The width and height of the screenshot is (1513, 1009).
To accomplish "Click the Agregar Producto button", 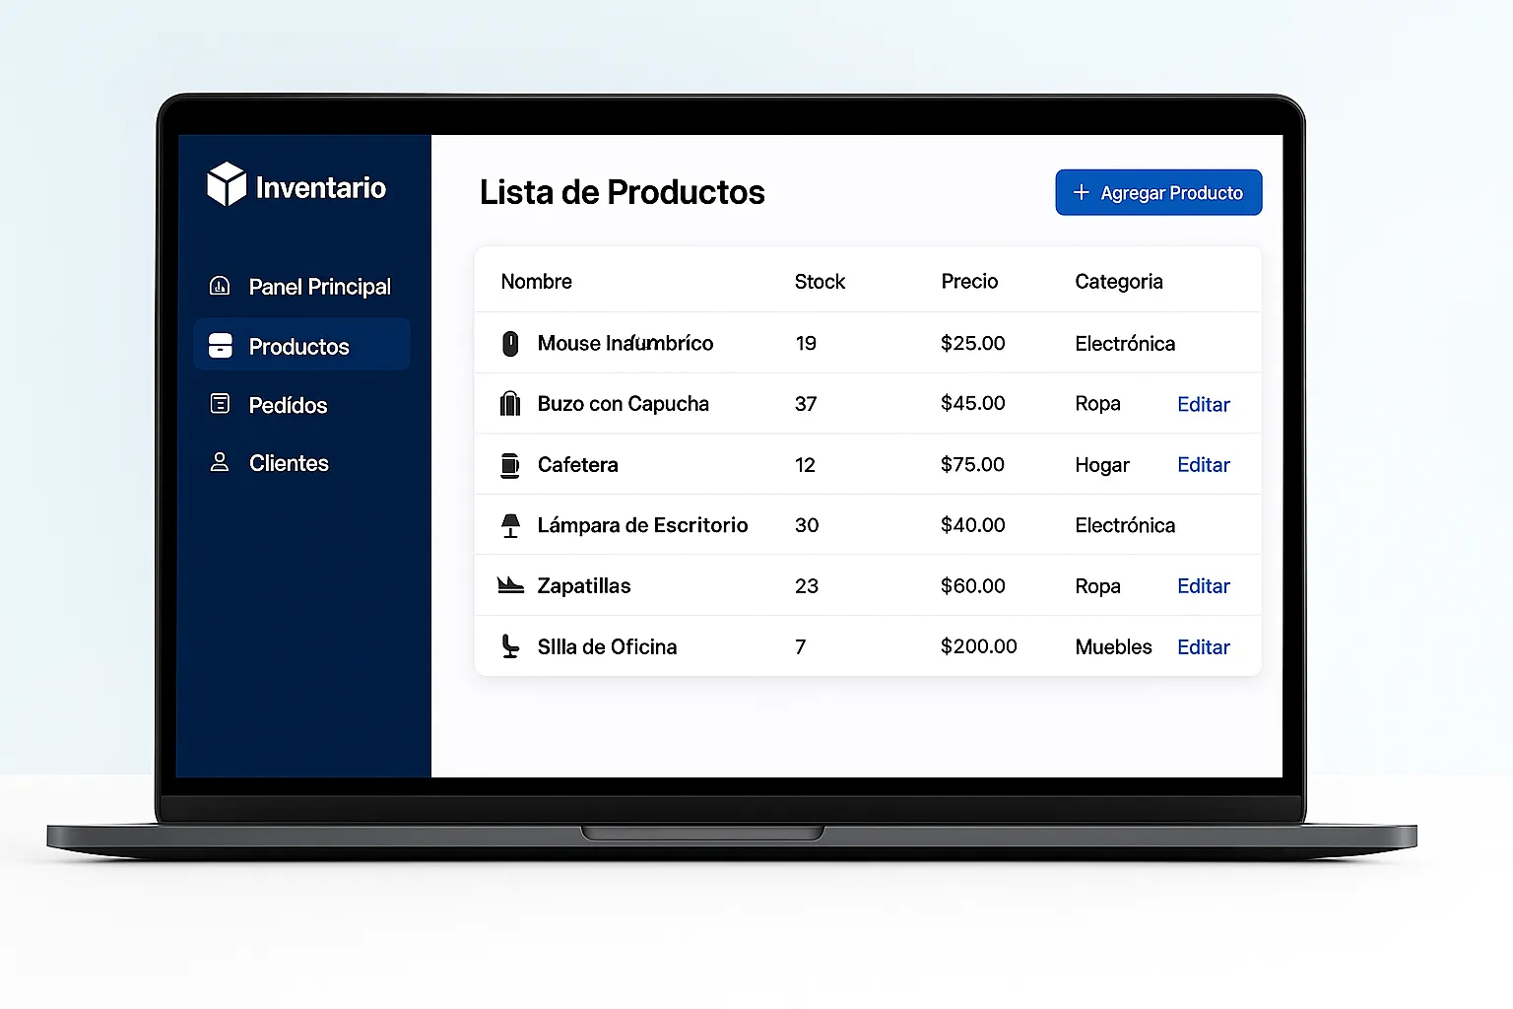I will [1158, 192].
